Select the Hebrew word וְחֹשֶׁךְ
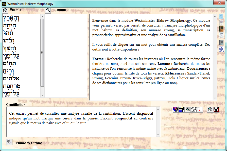227x151 pixels. point(10,48)
